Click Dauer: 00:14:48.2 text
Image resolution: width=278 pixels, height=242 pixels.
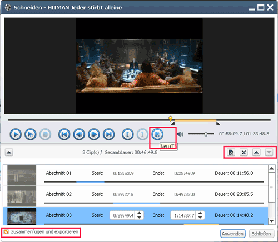[x=234, y=215]
